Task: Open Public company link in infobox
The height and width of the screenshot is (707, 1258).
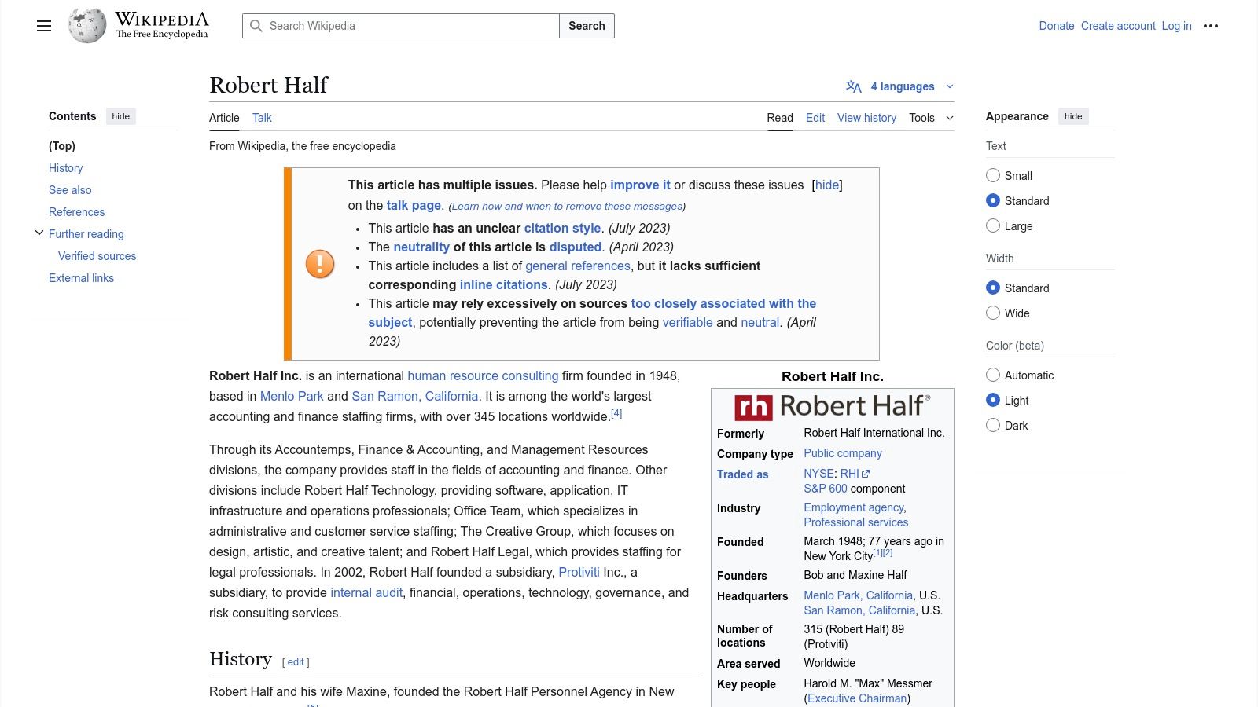Action: 843,454
